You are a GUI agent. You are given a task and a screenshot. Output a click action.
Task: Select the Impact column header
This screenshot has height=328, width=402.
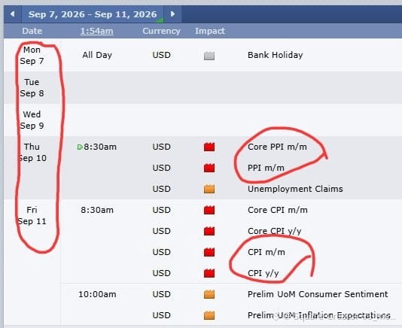click(210, 31)
